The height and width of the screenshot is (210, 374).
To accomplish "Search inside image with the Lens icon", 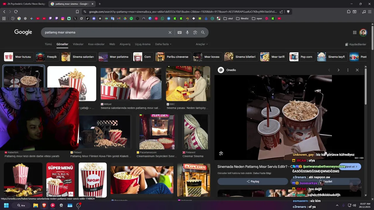I will 221,153.
